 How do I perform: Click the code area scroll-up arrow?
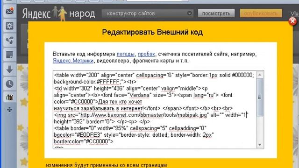[260, 75]
